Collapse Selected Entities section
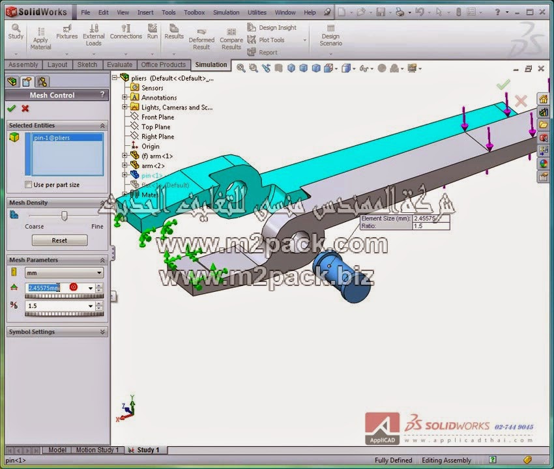Screen dimensions: 554x469 pyautogui.click(x=102, y=125)
